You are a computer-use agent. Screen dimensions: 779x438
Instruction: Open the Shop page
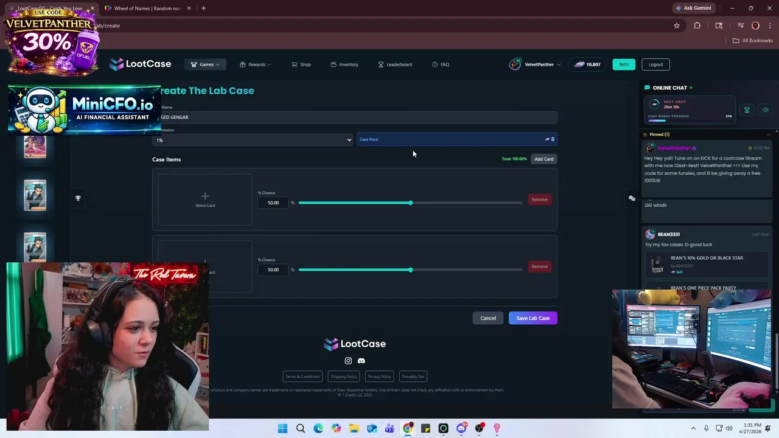coord(301,64)
